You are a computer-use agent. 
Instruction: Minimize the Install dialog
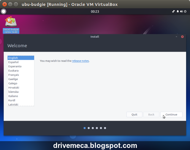coord(176,37)
